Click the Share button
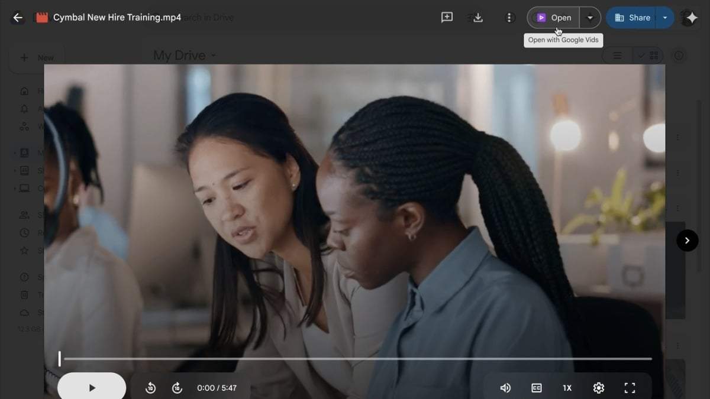The image size is (710, 399). pyautogui.click(x=632, y=18)
